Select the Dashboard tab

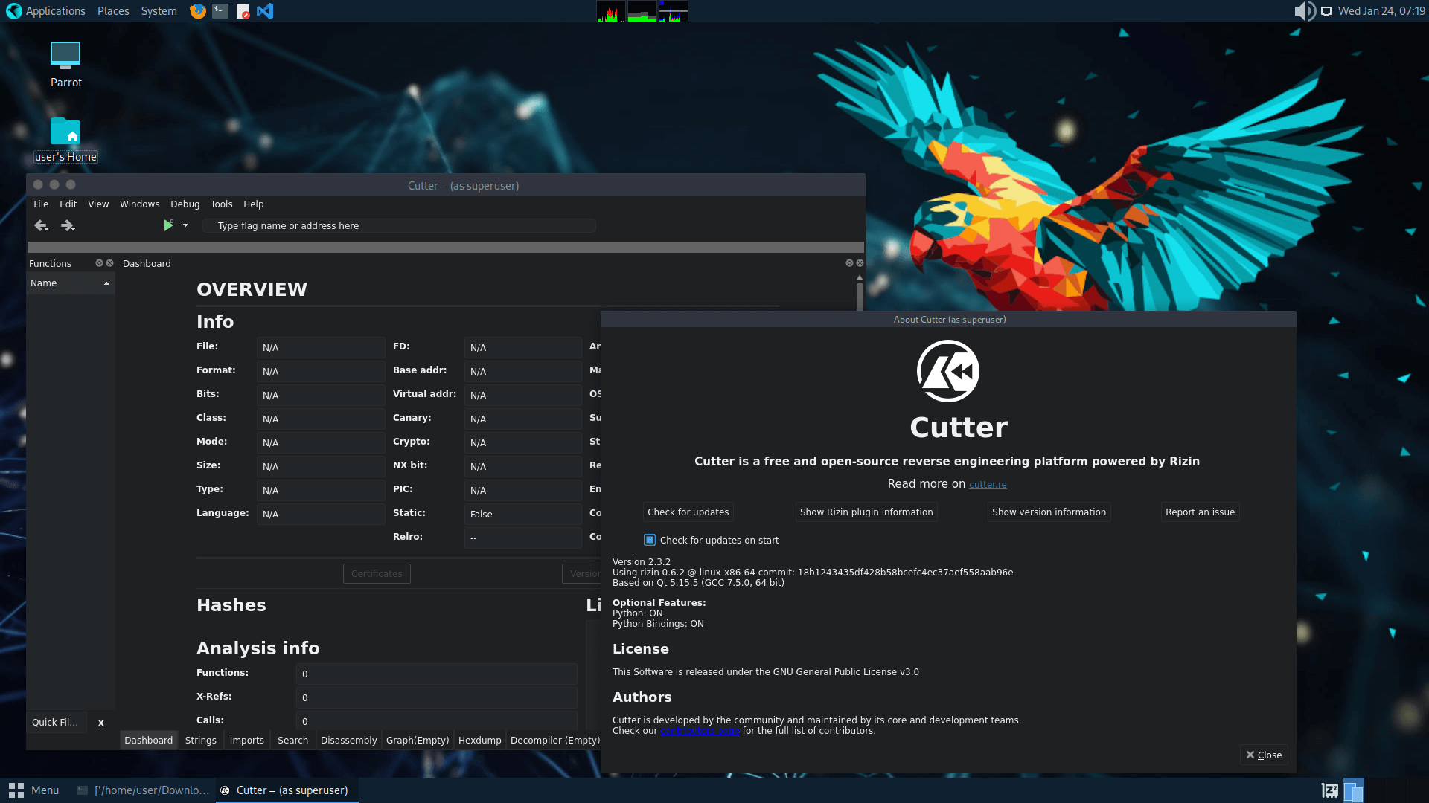coord(149,741)
